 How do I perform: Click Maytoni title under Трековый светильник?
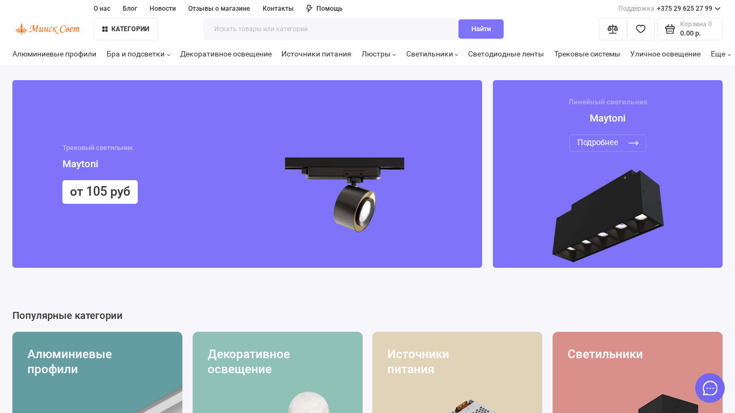tap(80, 164)
